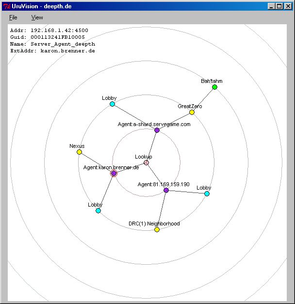Select cyan Lobby node under a-shard agent
This screenshot has width=295, height=304.
point(112,104)
